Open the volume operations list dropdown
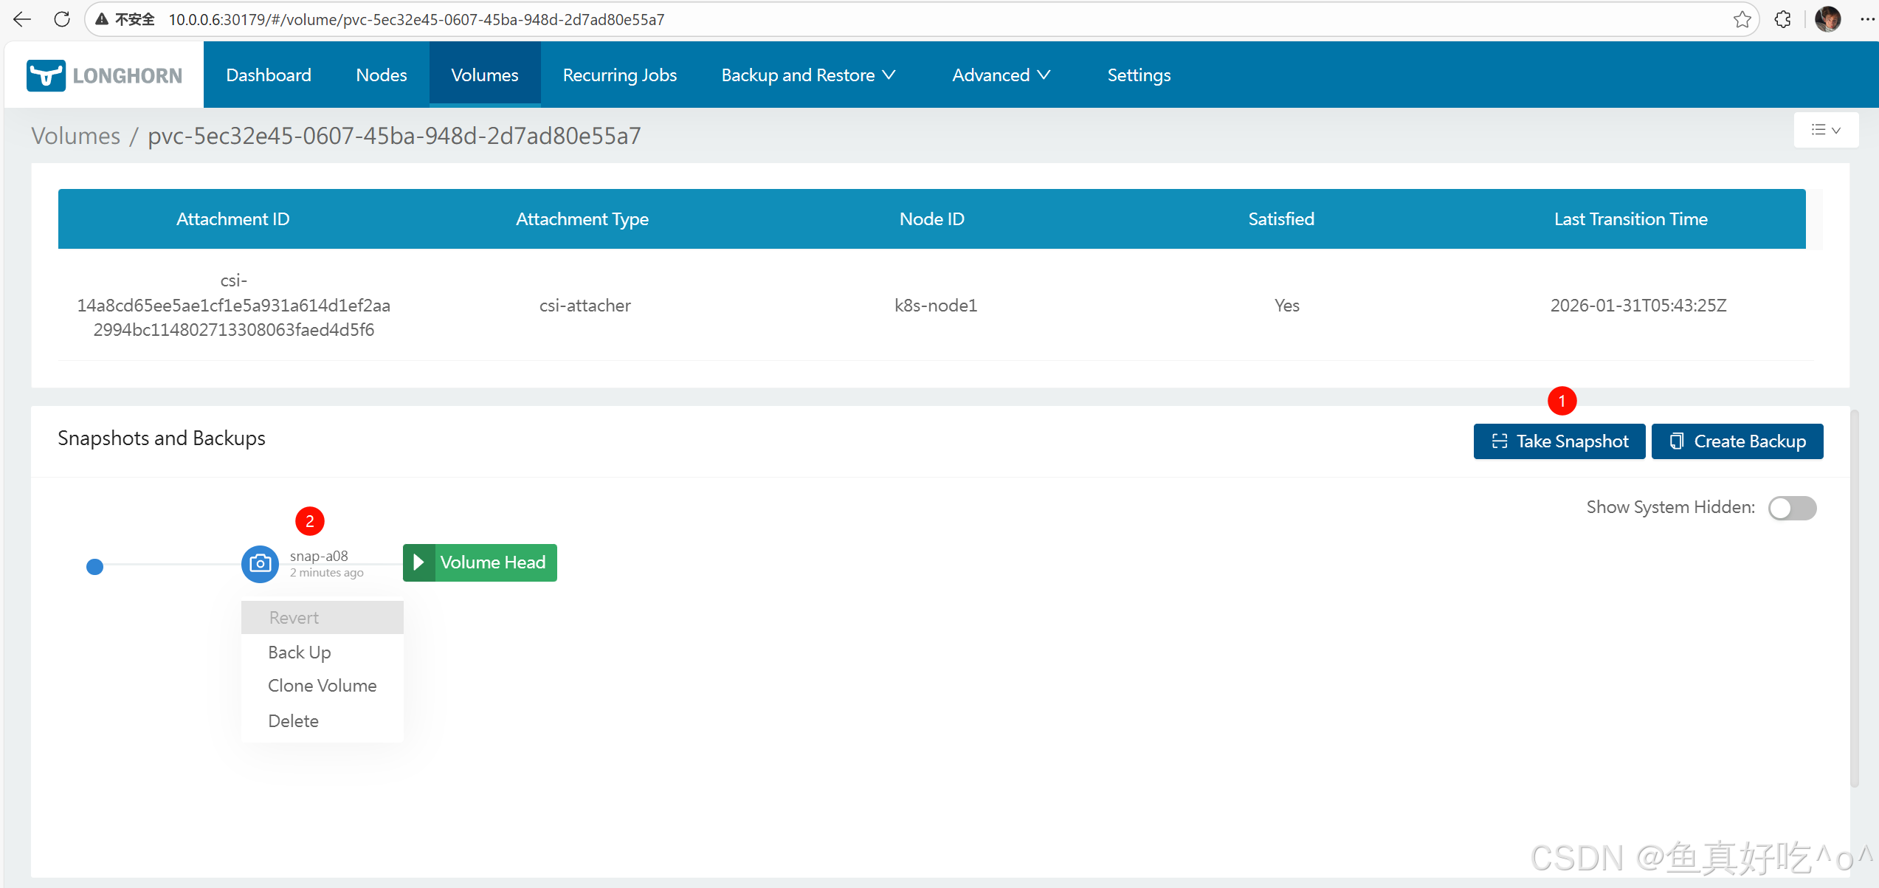This screenshot has width=1879, height=888. [1826, 130]
